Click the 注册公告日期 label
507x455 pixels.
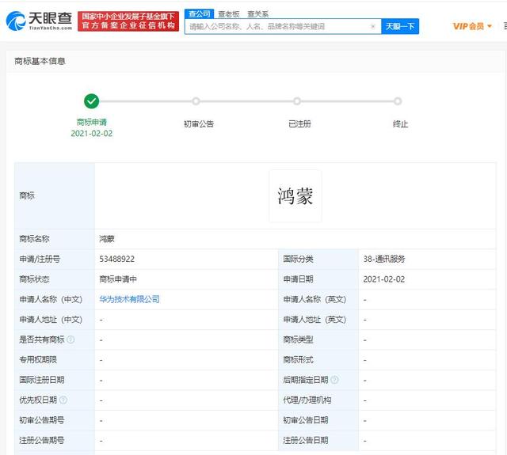(x=306, y=440)
